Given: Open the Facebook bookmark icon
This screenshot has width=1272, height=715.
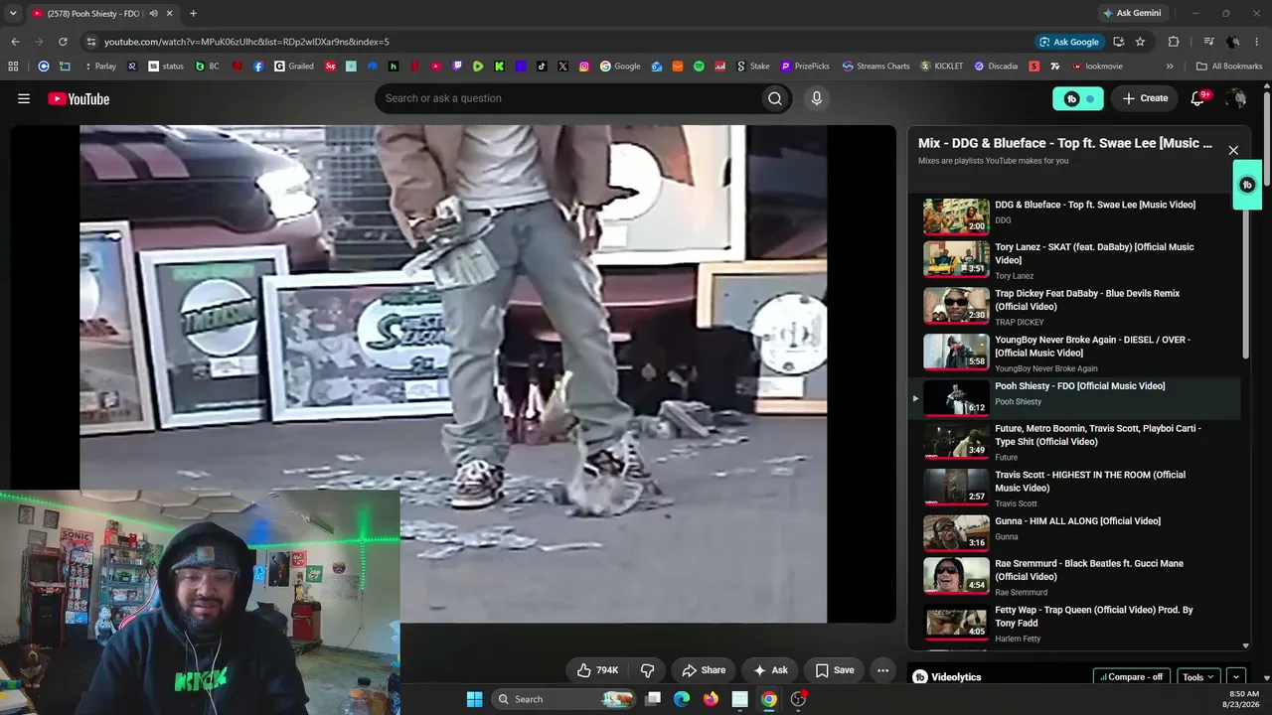Looking at the screenshot, I should point(258,67).
